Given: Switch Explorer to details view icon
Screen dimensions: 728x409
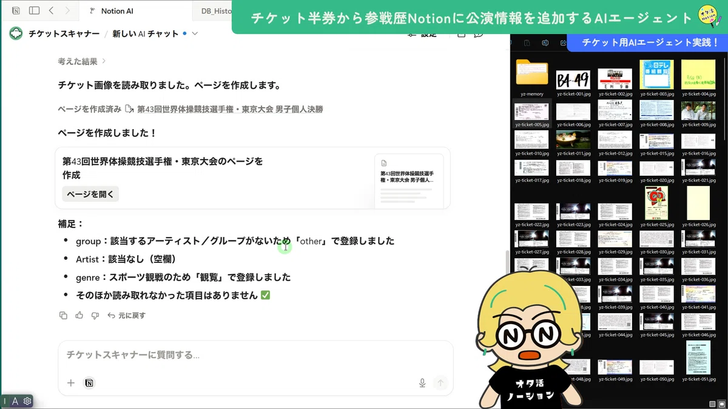Looking at the screenshot, I should click(x=712, y=404).
